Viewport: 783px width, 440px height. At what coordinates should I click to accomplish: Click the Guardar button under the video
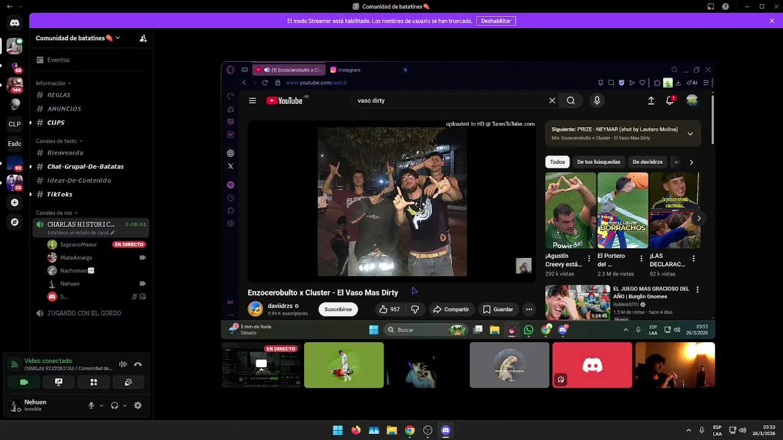pyautogui.click(x=498, y=309)
